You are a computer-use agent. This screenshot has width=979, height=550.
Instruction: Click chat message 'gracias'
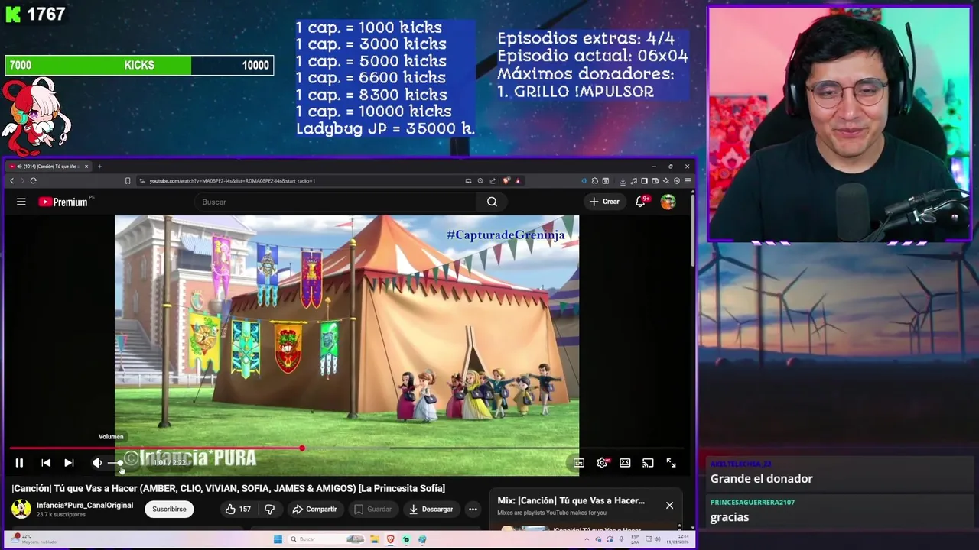coord(729,517)
